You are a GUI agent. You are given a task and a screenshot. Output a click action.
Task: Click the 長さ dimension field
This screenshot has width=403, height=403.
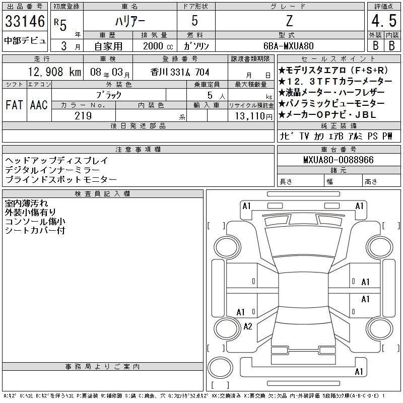pyautogui.click(x=300, y=181)
